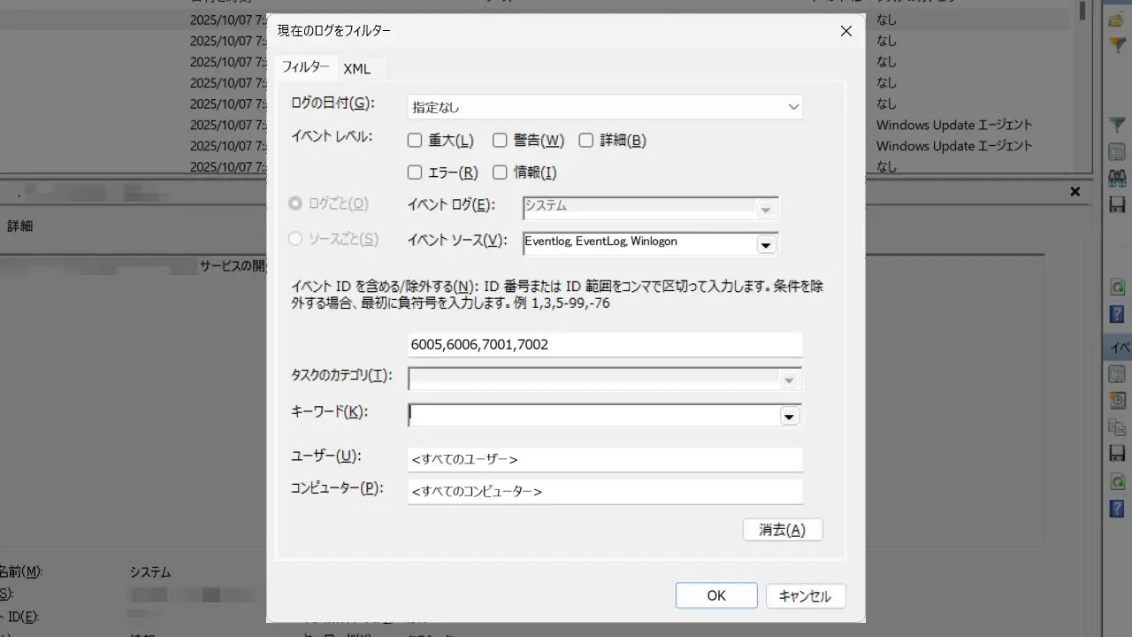The width and height of the screenshot is (1132, 637).
Task: Select the フィルター tab
Action: [x=305, y=67]
